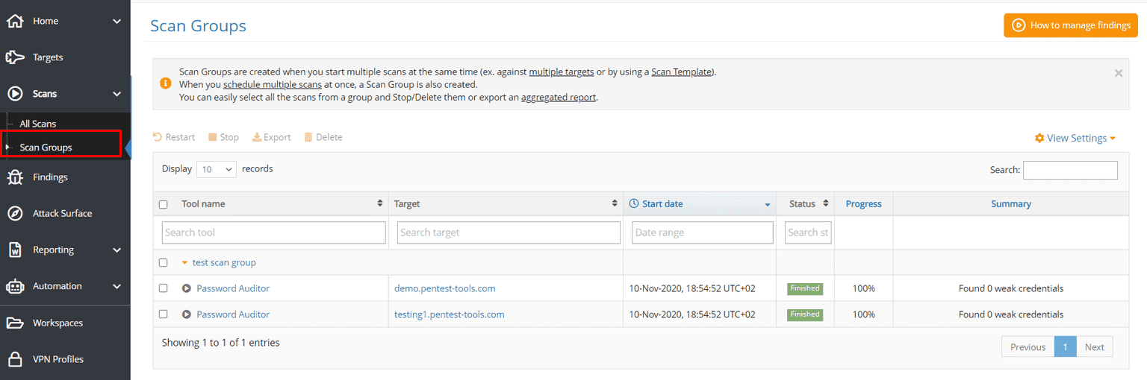Select checkbox for testing1.pentest-tools.com scan row
This screenshot has width=1147, height=380.
164,314
